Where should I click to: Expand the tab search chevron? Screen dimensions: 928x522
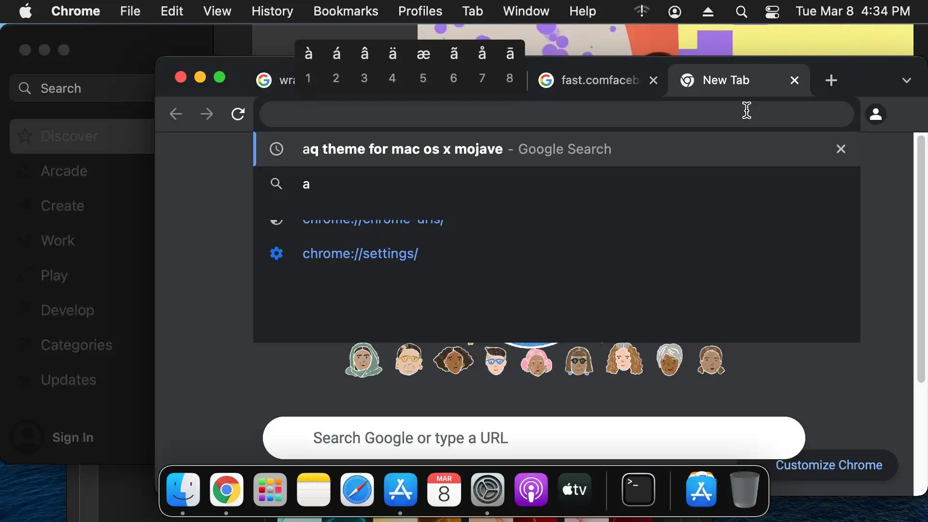(906, 80)
